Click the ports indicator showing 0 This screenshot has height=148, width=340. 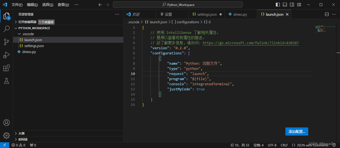(33, 145)
